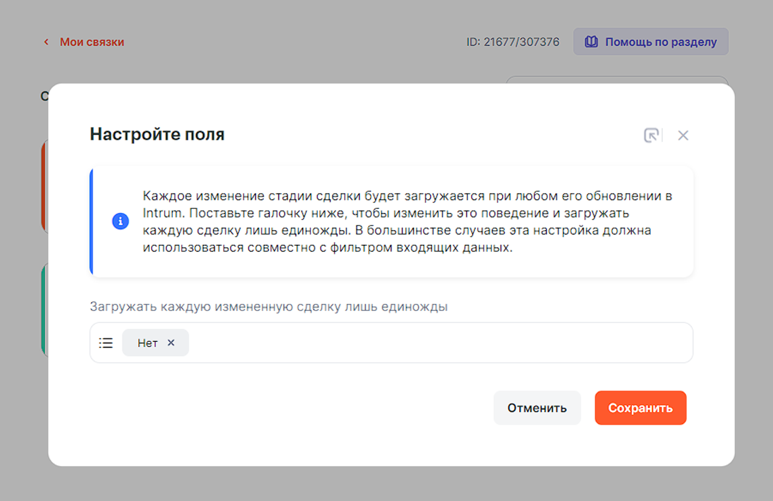
Task: Click the "Настройте поля" dialog title
Action: tap(157, 135)
